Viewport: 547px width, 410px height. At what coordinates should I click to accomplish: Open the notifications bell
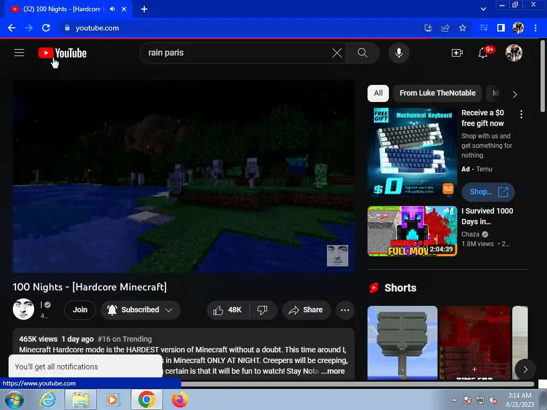pos(483,53)
